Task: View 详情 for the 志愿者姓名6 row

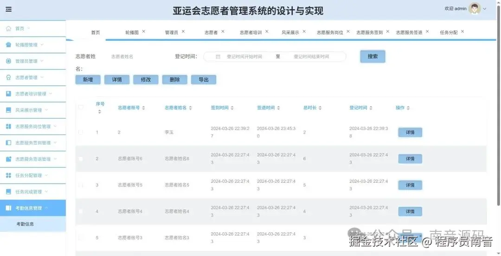Action: 410,159
